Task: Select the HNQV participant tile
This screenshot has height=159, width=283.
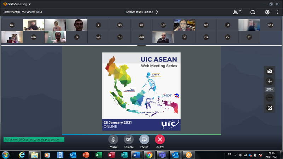Action: click(163, 25)
